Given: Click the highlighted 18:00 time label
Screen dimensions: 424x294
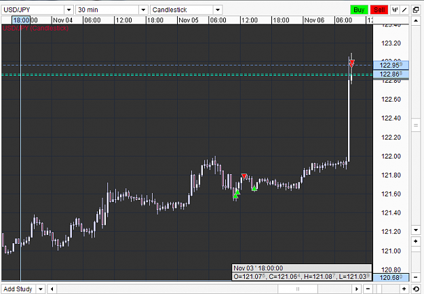Looking at the screenshot, I should (x=21, y=20).
